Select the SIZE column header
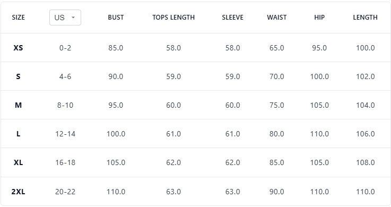Screen dimensions: 391x207 click(18, 18)
